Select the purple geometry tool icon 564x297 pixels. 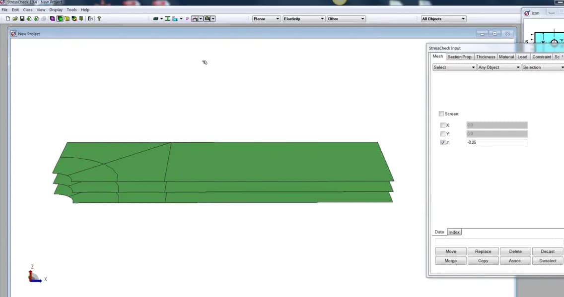(52, 18)
